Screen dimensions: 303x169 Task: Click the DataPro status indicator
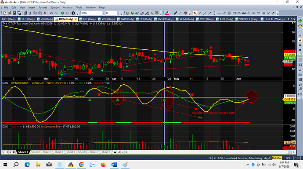tap(277, 158)
